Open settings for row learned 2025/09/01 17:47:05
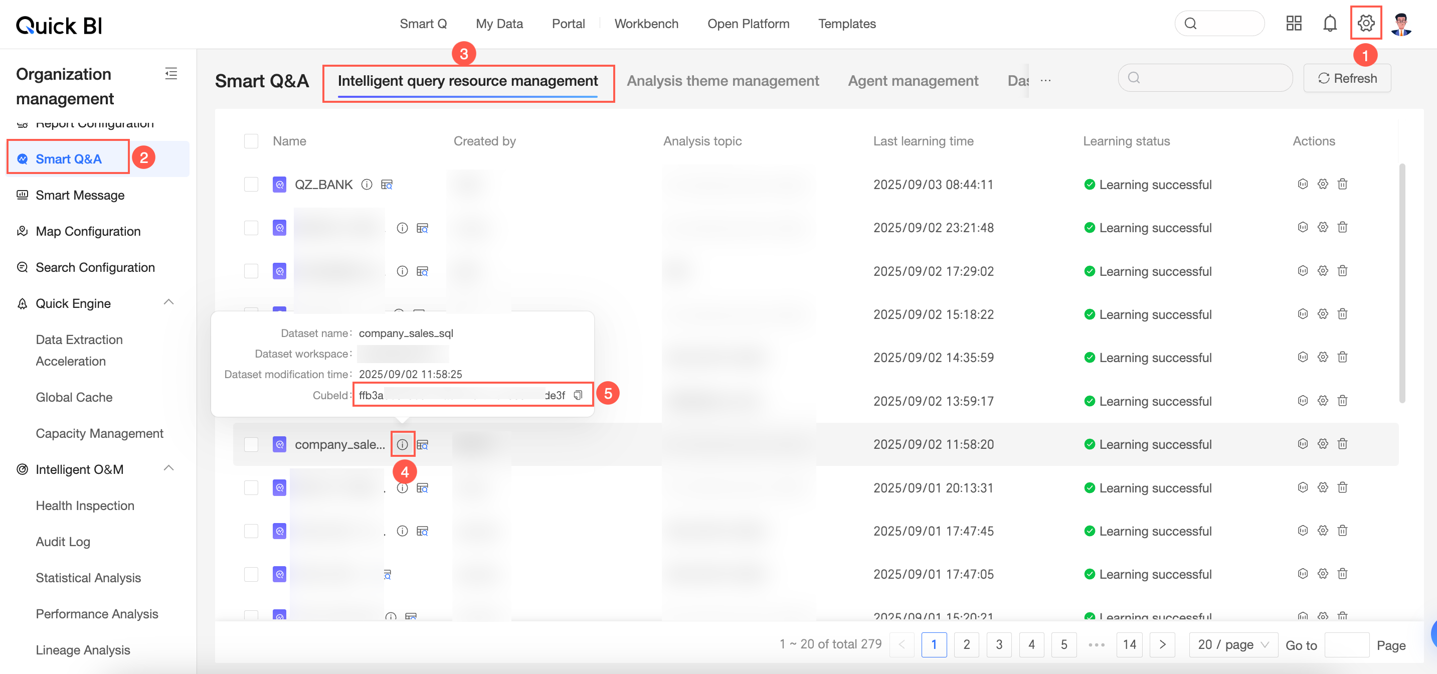Viewport: 1437px width, 674px height. [x=1323, y=574]
